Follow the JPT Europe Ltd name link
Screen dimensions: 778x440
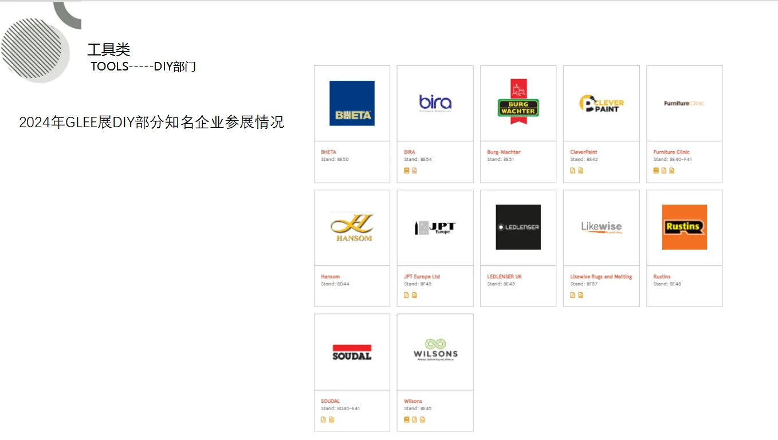point(422,277)
